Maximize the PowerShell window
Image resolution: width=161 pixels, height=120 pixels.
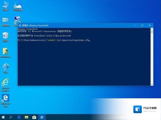[x=142, y=25]
